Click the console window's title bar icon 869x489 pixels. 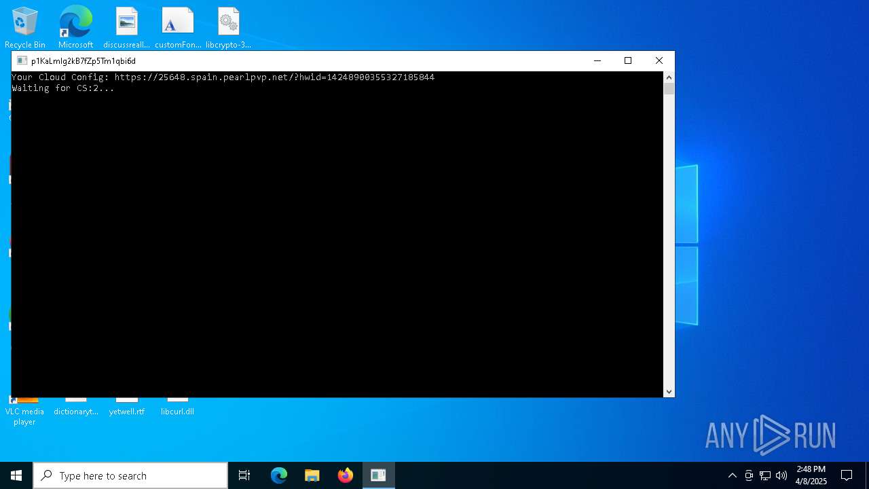click(x=22, y=61)
